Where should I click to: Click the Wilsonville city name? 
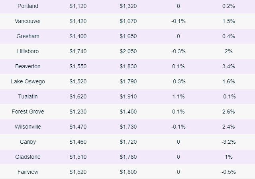tap(28, 127)
